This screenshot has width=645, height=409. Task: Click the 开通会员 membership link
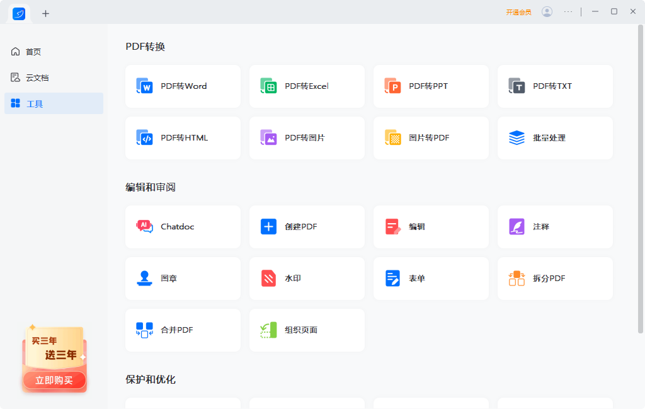pyautogui.click(x=519, y=13)
